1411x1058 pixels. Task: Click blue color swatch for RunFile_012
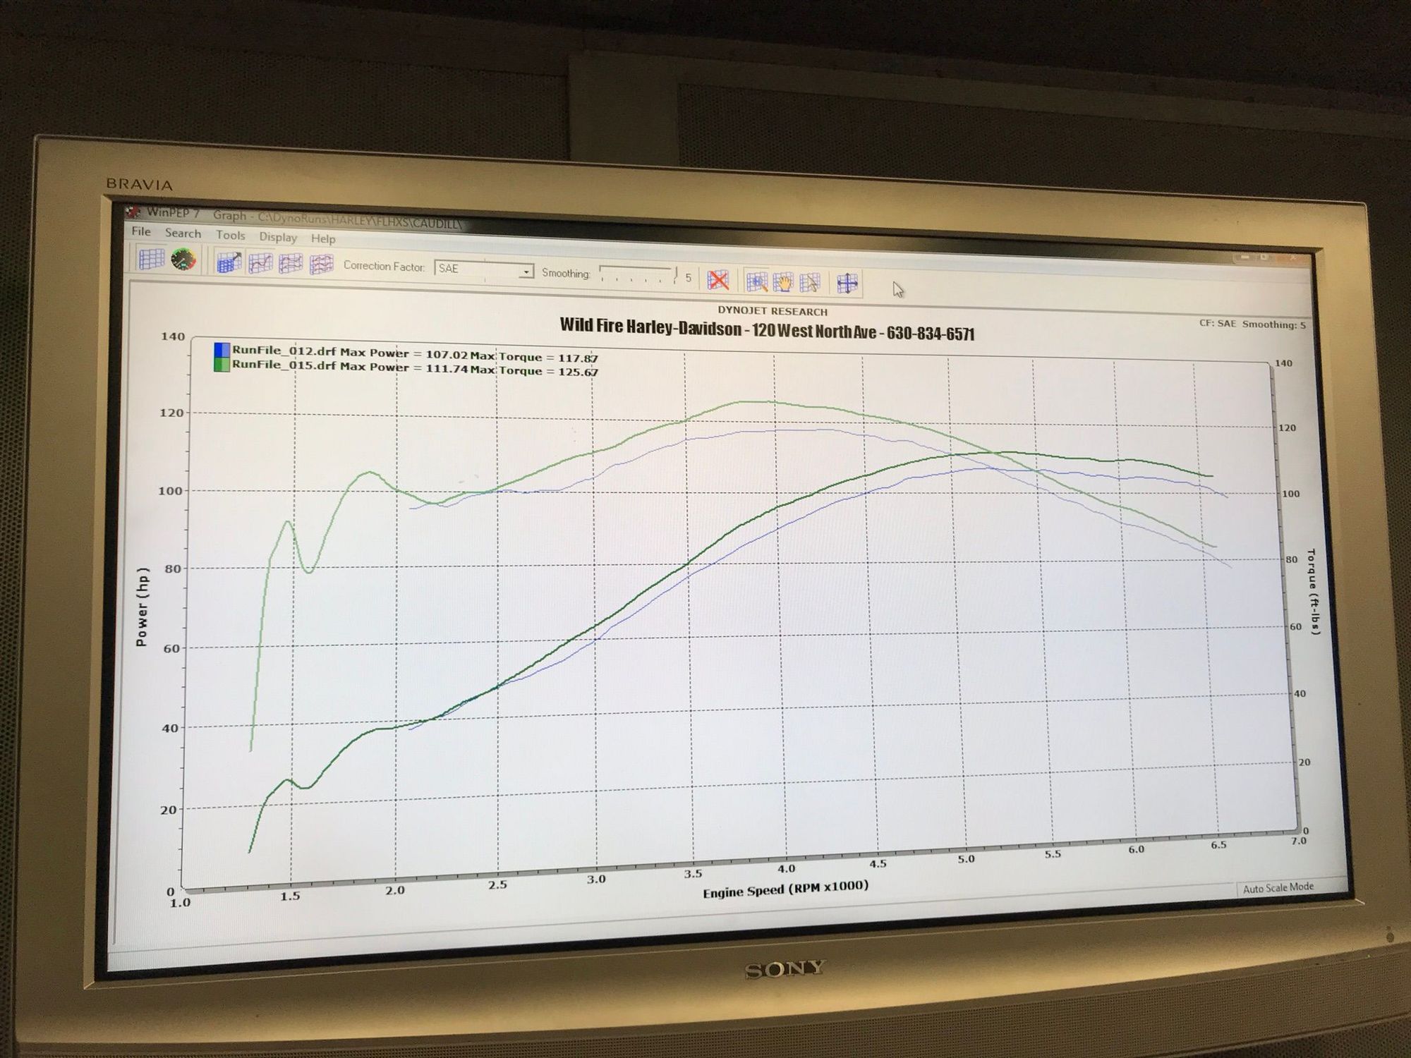[x=222, y=350]
